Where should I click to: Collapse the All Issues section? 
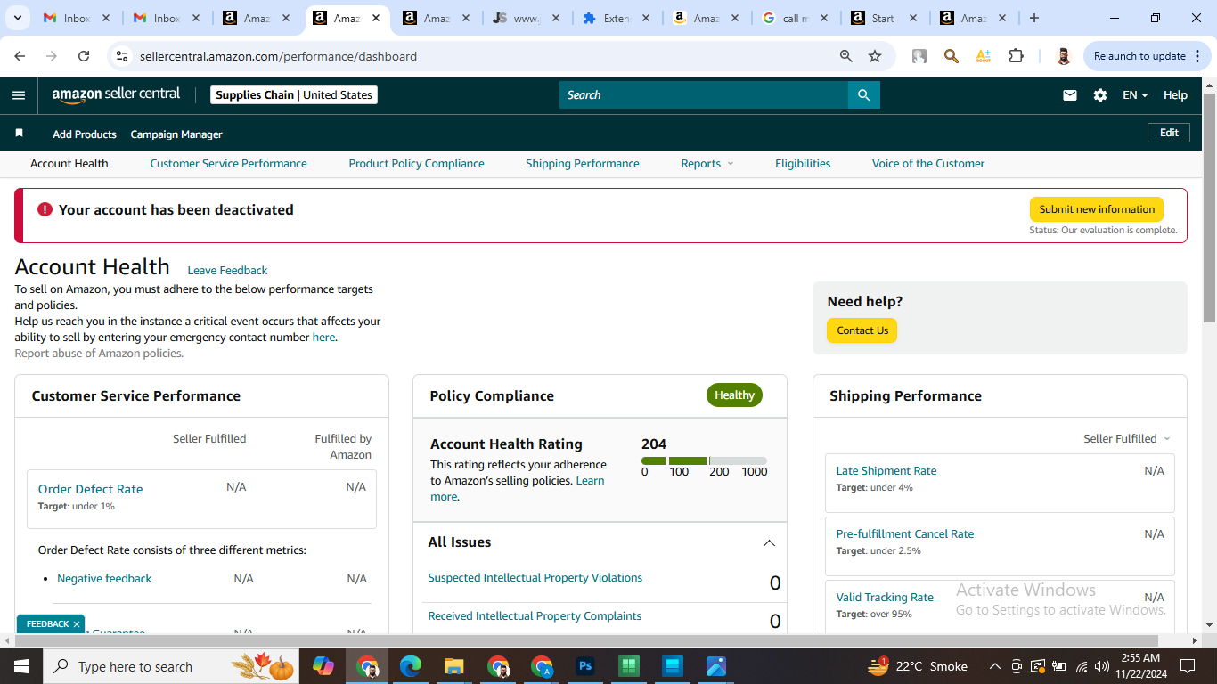pos(769,542)
